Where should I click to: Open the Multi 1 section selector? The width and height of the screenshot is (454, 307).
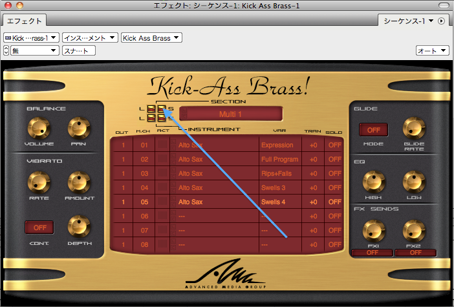click(x=231, y=114)
